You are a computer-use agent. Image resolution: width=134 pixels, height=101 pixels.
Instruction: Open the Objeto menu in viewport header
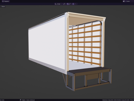tap(3, 6)
